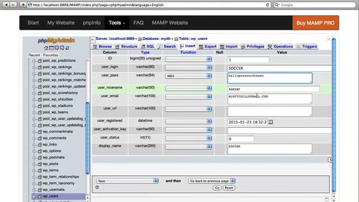Open the SQL tab

[x=148, y=47]
